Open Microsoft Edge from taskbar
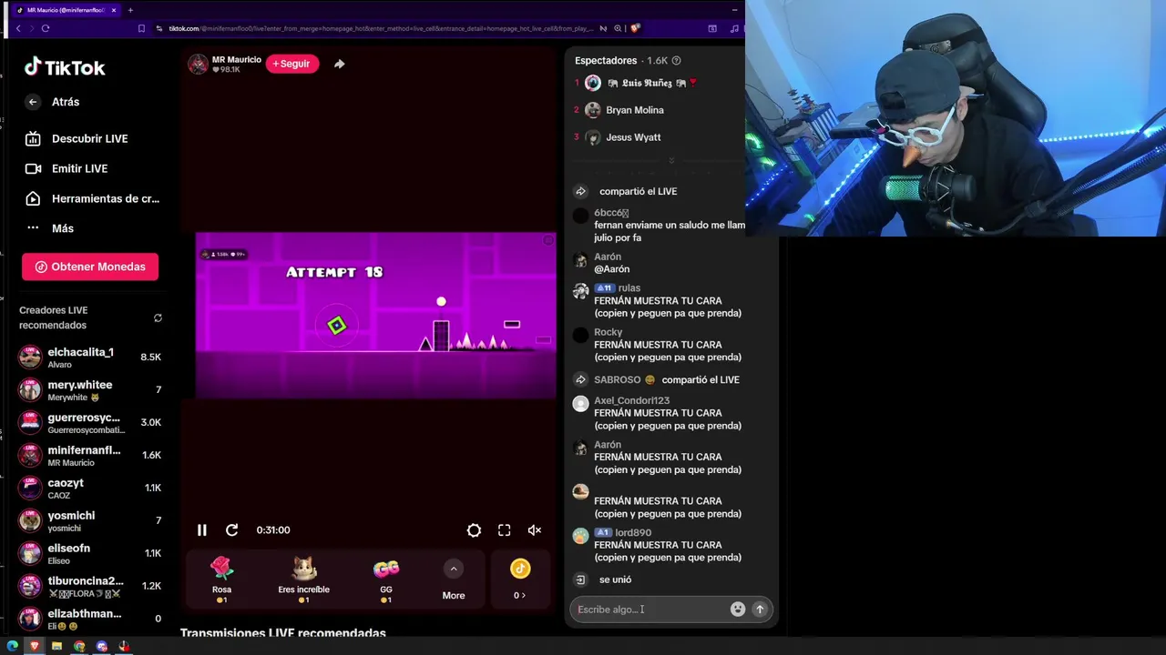The width and height of the screenshot is (1166, 655). click(x=13, y=646)
